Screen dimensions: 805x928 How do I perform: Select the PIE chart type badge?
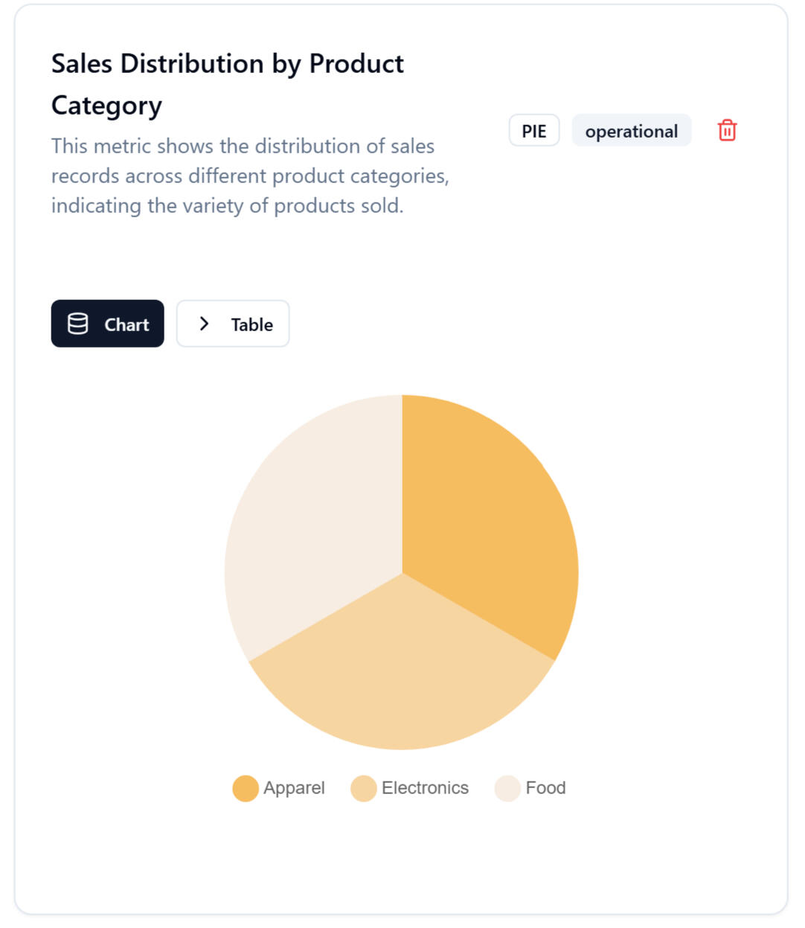[x=533, y=131]
